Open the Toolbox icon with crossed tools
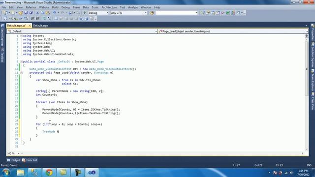The width and height of the screenshot is (315, 177). 223,13
